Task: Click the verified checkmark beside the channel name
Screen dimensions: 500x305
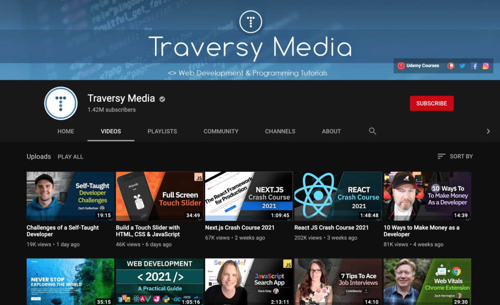Action: (x=162, y=99)
